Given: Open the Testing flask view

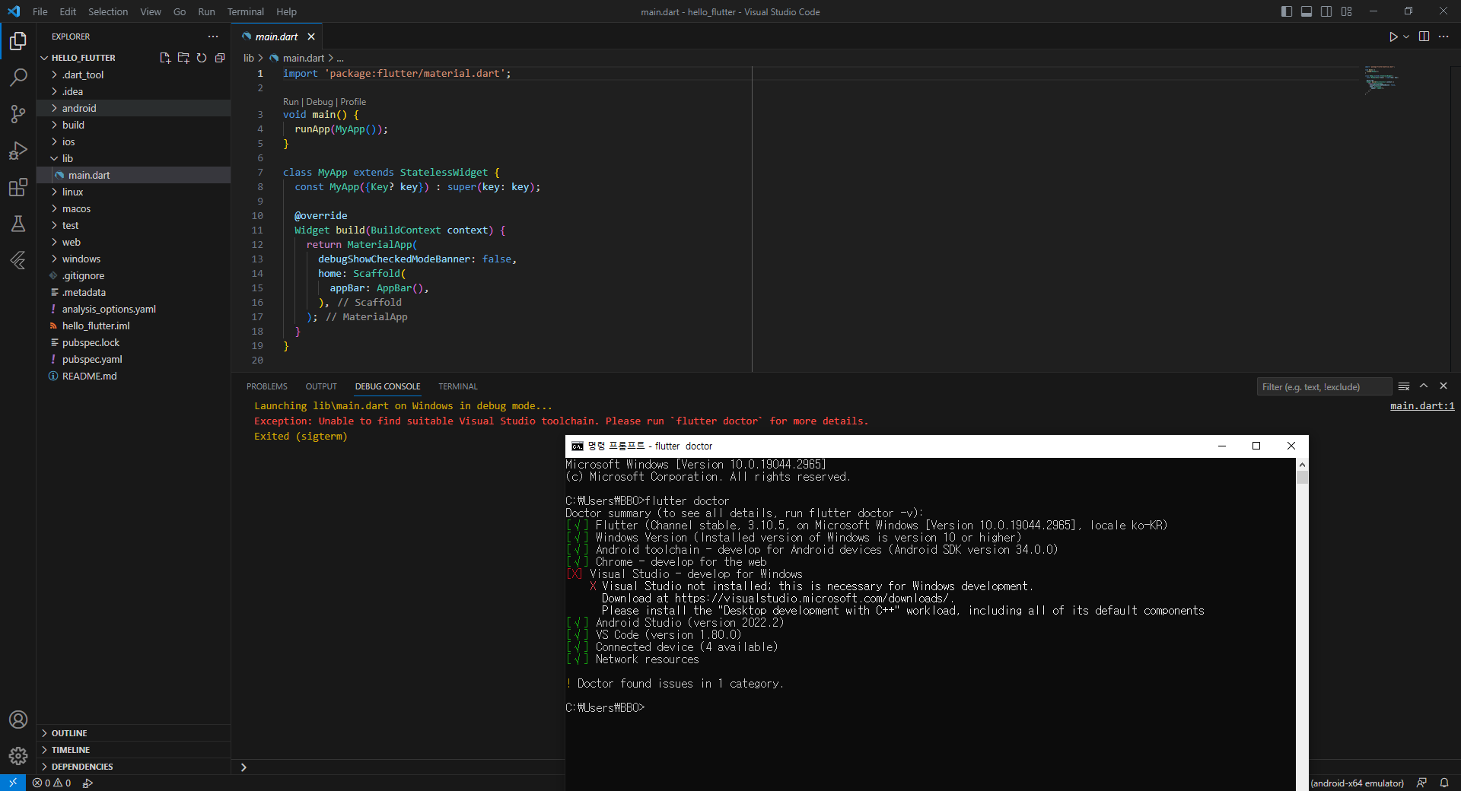Looking at the screenshot, I should pyautogui.click(x=18, y=224).
